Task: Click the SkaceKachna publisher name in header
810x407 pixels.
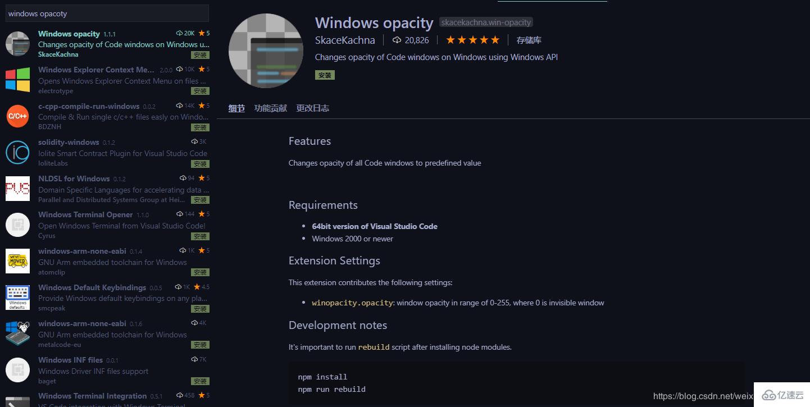Action: point(345,40)
